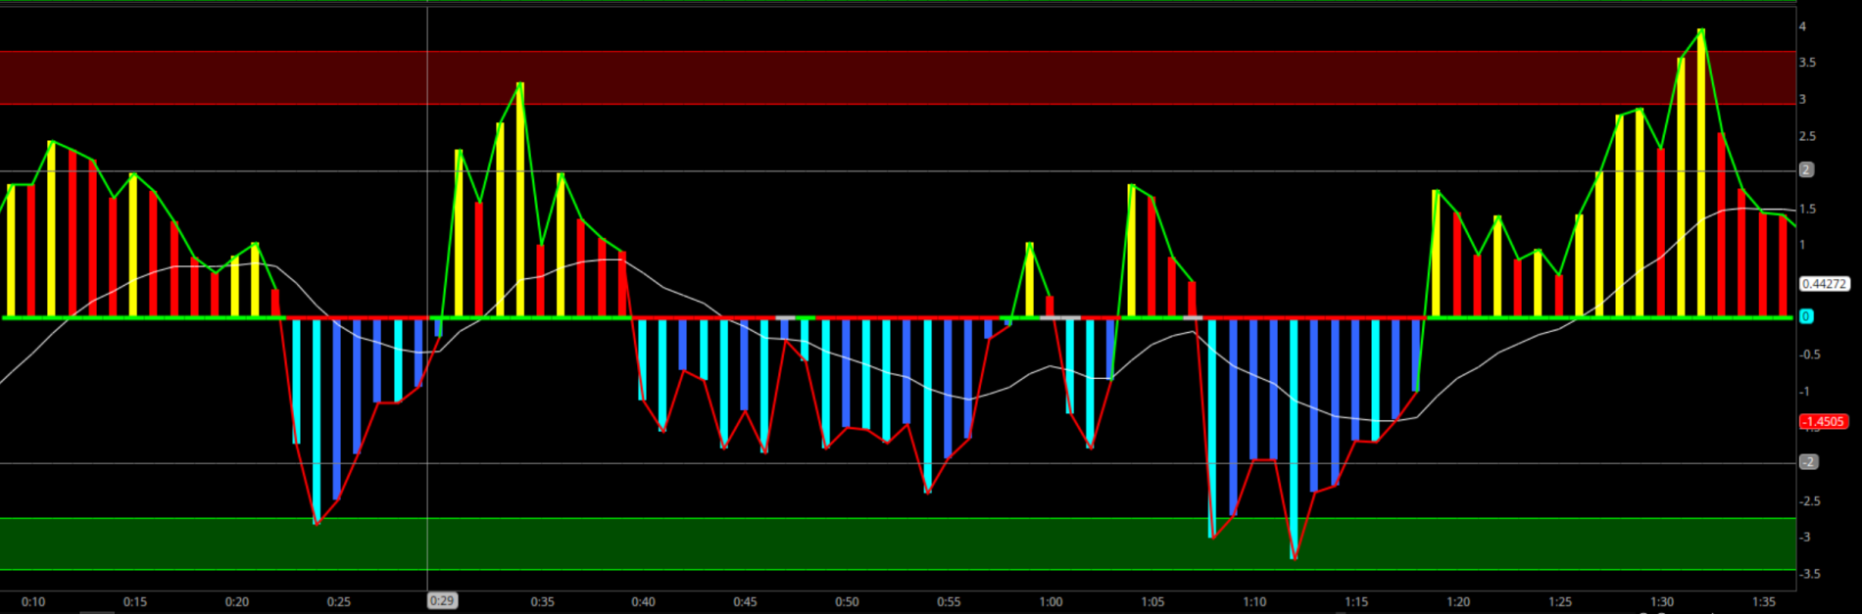Click the white 0.44272 value tag
The height and width of the screenshot is (614, 1862).
pyautogui.click(x=1824, y=284)
